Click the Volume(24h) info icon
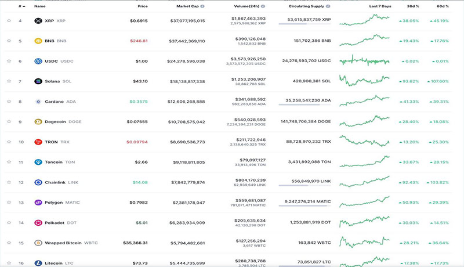 [x=263, y=6]
